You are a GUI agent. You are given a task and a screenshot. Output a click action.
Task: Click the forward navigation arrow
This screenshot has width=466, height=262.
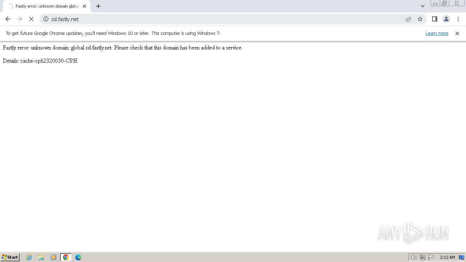click(20, 19)
